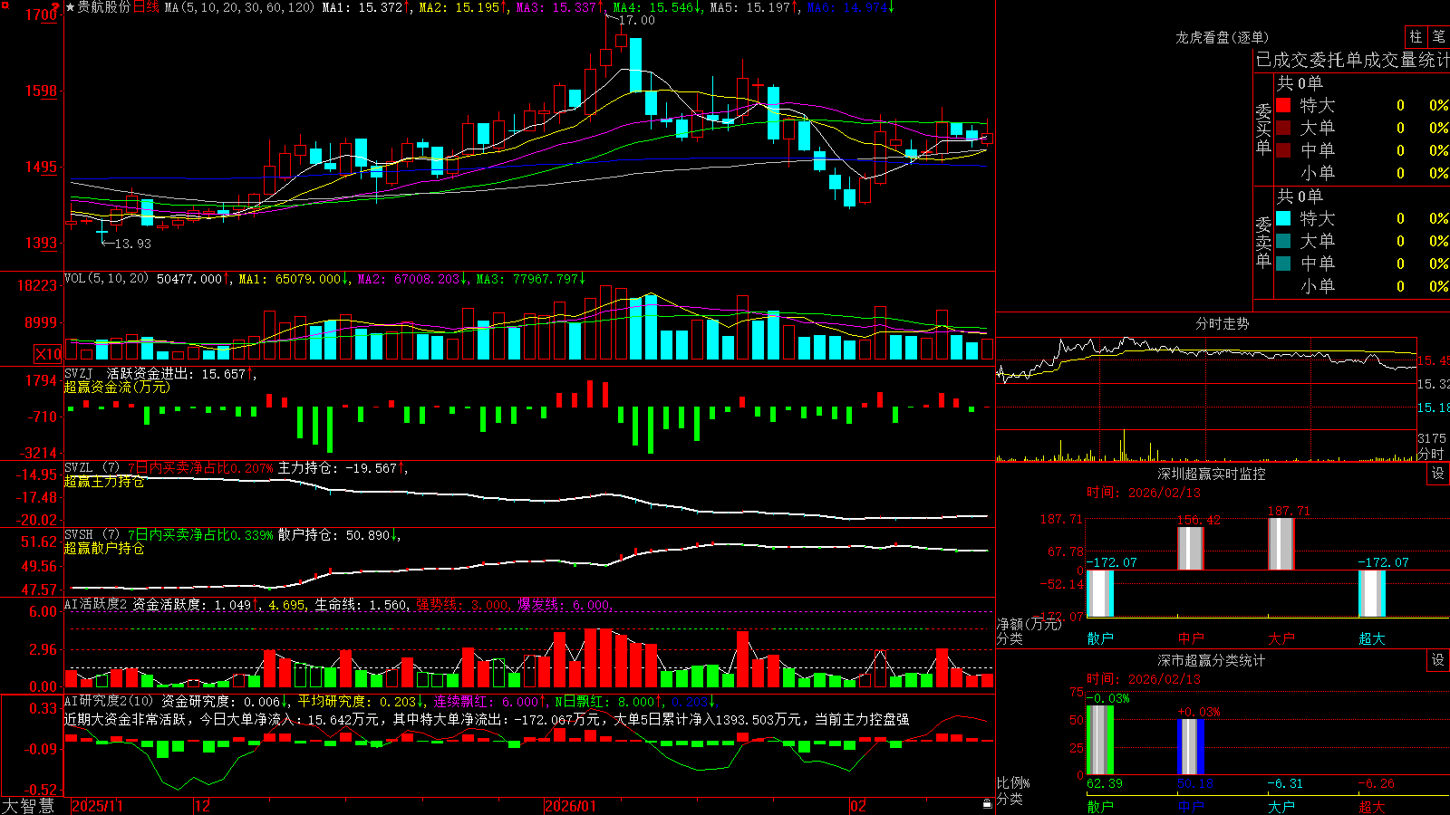Click the 散户 bar in 深圳超赢实时监控 chart
The image size is (1450, 815).
(1100, 593)
